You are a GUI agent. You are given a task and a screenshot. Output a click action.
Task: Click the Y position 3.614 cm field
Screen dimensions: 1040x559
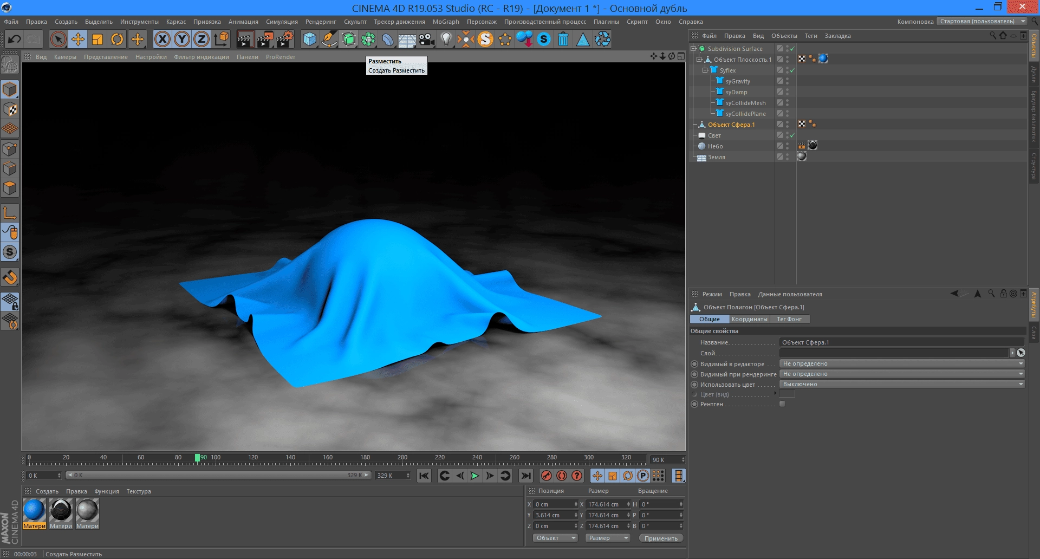click(x=556, y=515)
